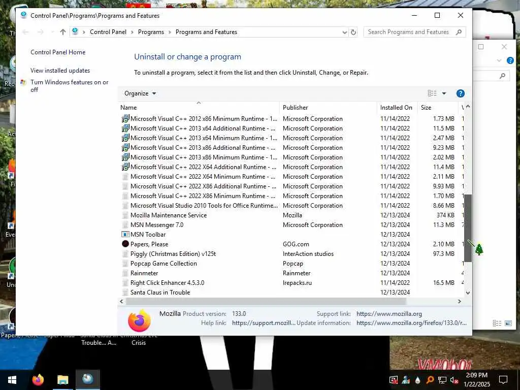
Task: Open the Windows Start menu
Action: point(12,380)
